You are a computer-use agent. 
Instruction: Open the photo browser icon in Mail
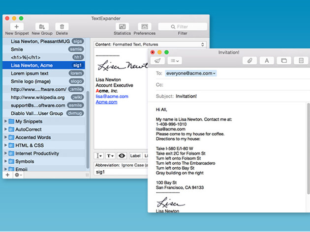tap(283, 60)
